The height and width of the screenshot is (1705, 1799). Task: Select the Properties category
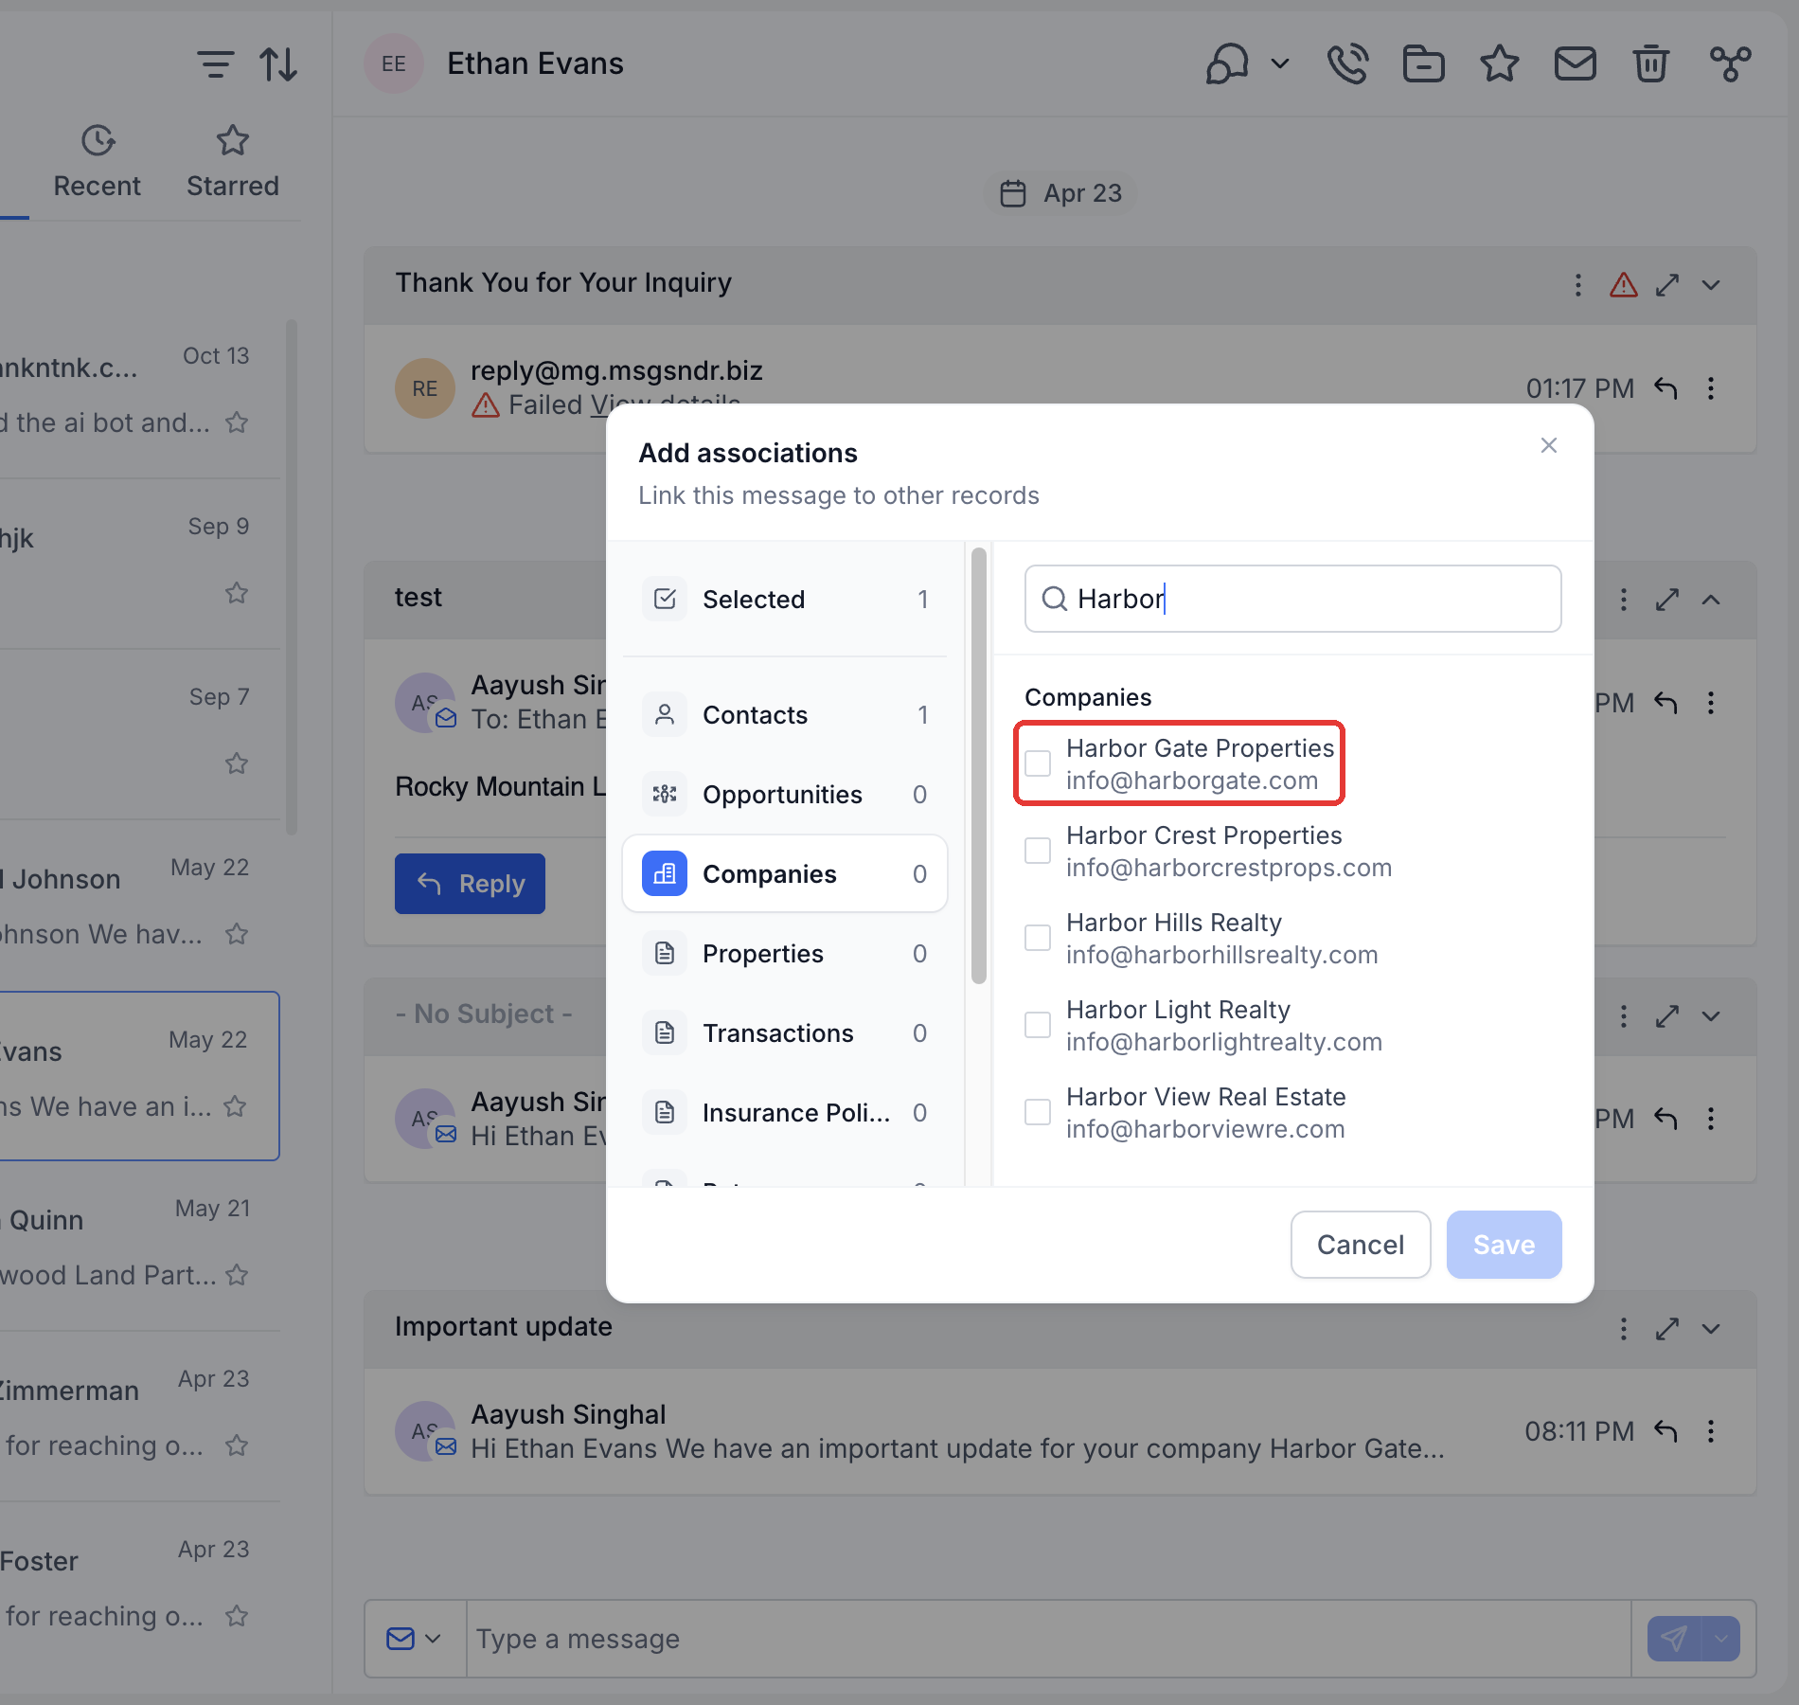(x=785, y=953)
